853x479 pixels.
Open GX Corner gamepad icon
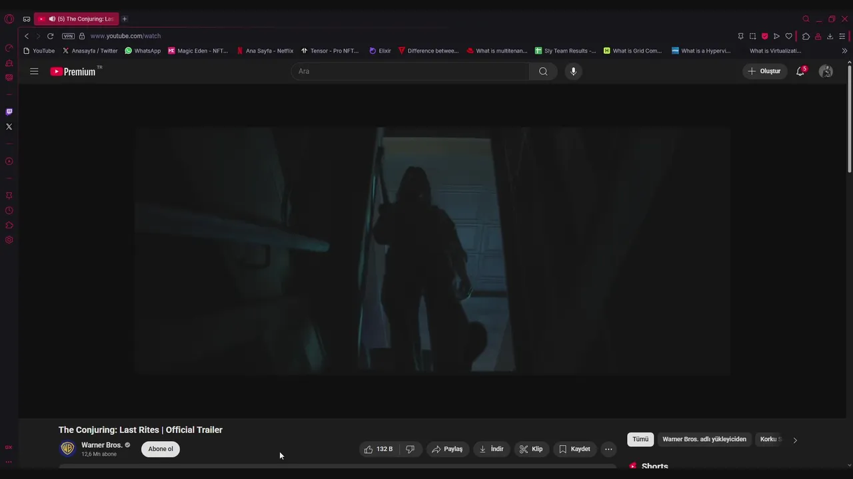tap(27, 19)
